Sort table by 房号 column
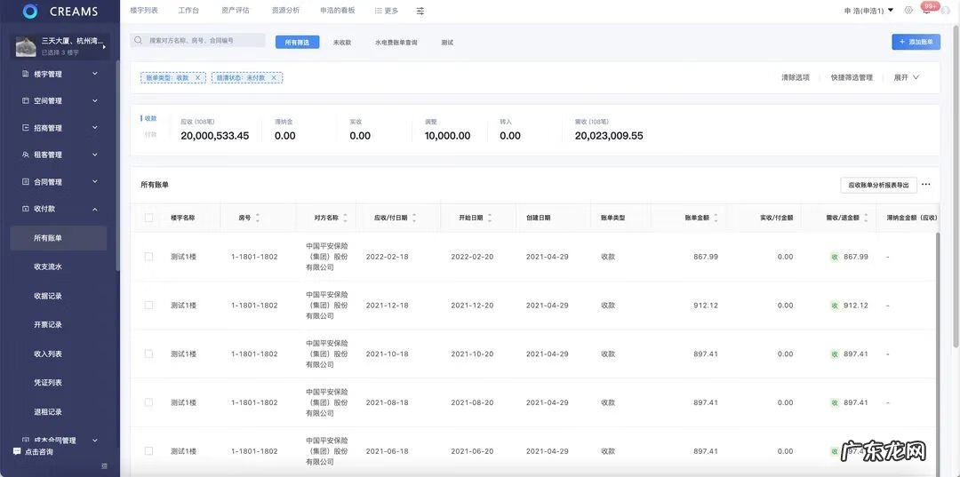This screenshot has height=477, width=960. 258,218
